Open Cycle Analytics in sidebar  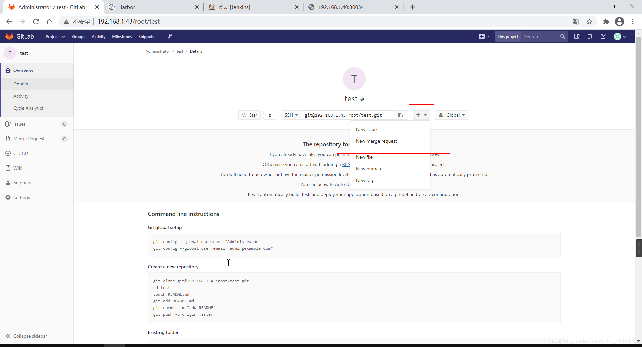pyautogui.click(x=37, y=108)
